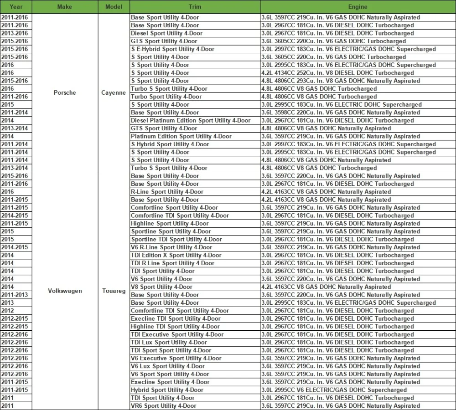Screen dimensions: 456x410
Task: Select engine cell of R-Line 2016 row
Action: [358, 192]
